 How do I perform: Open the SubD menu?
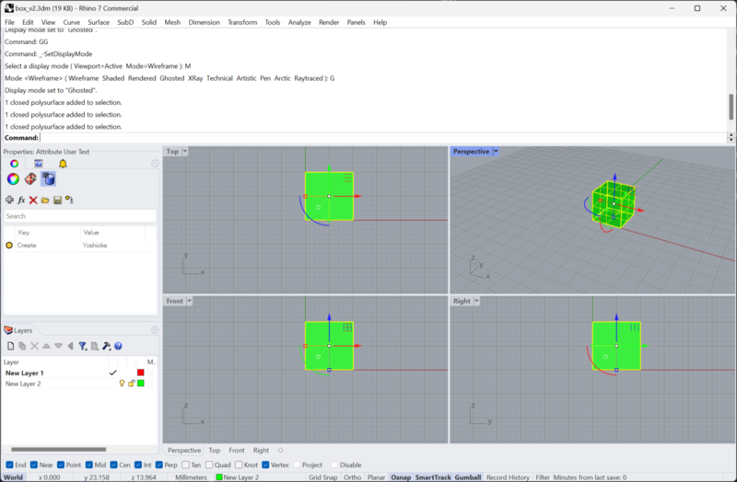click(125, 22)
